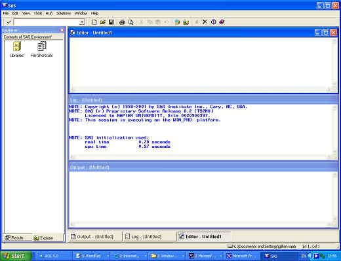The width and height of the screenshot is (341, 261).
Task: Open the Tools menu
Action: point(38,13)
